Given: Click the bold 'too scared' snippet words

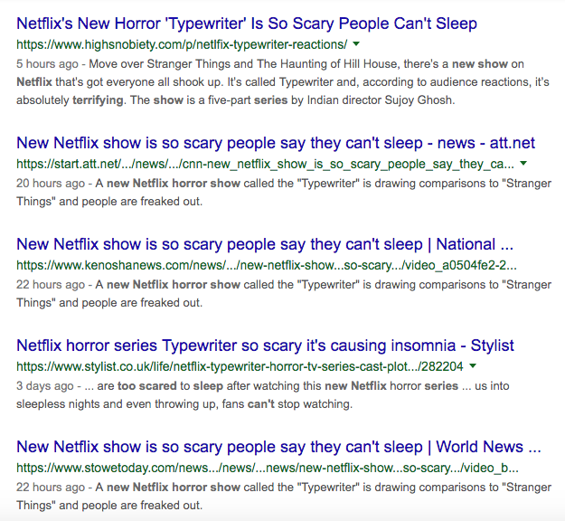Looking at the screenshot, I should click(x=147, y=386).
